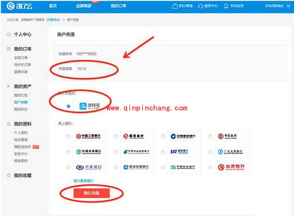Viewport: 294px width, 216px height.
Task: Open 退单记录 in the sidebar
Action: (21, 72)
